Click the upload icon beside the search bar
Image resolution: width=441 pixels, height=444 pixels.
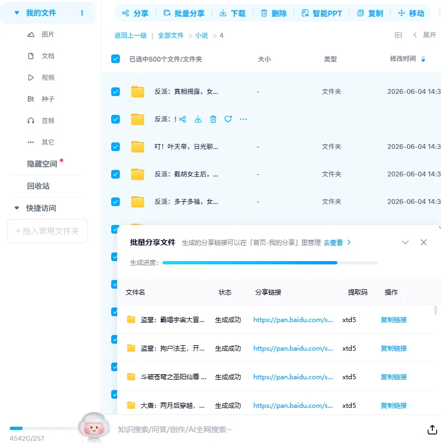tap(432, 429)
